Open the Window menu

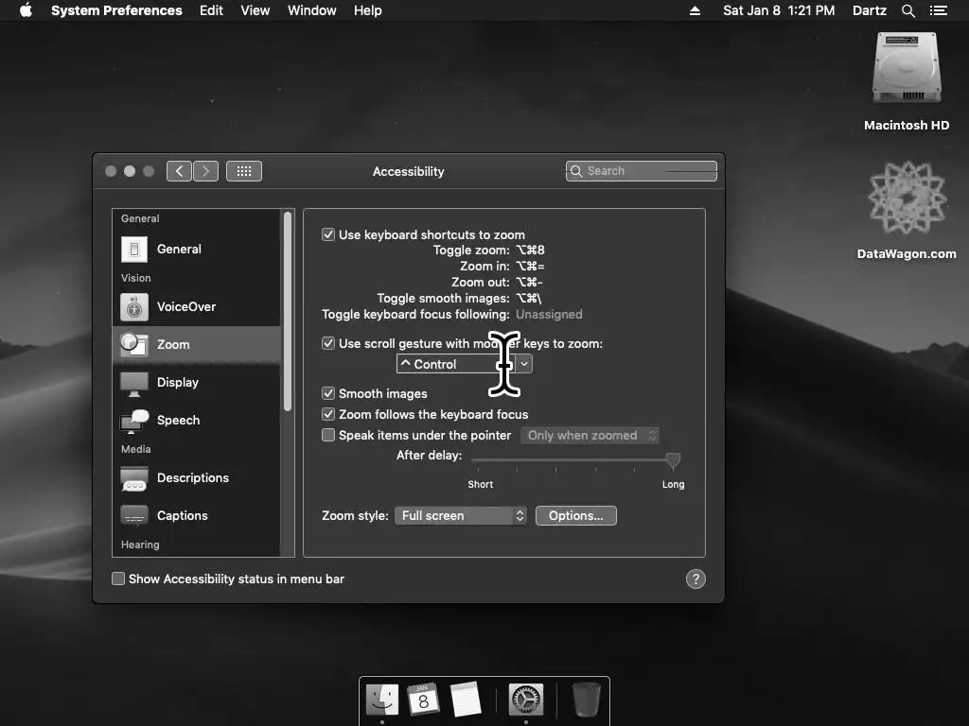(311, 10)
